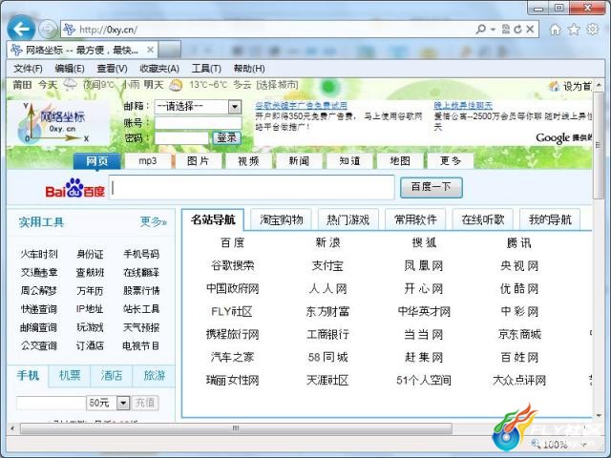Switch to the 旅游 tab
This screenshot has width=611, height=458.
click(x=154, y=375)
